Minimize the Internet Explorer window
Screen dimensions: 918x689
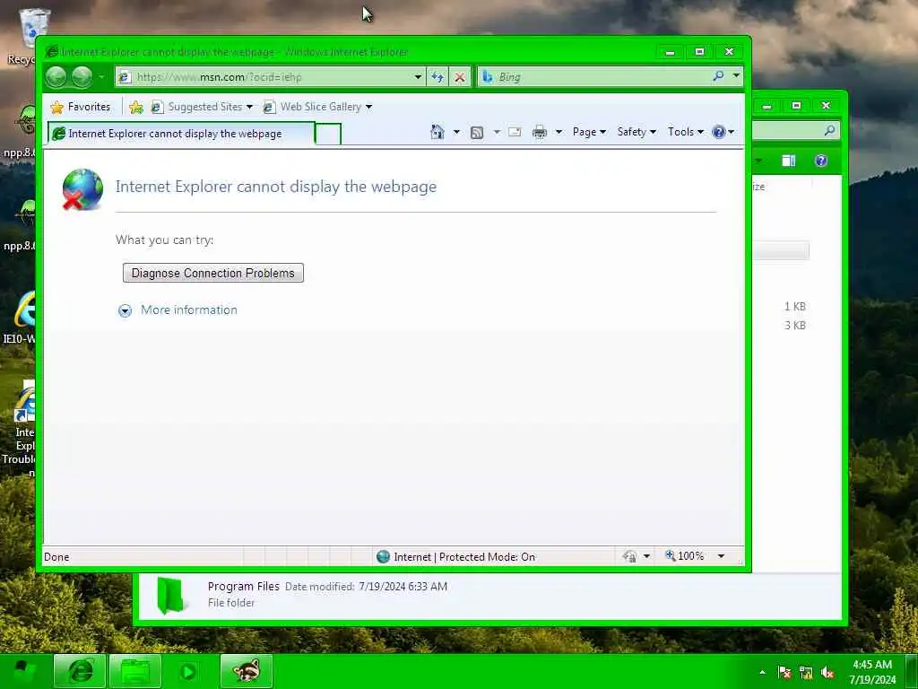(x=670, y=52)
